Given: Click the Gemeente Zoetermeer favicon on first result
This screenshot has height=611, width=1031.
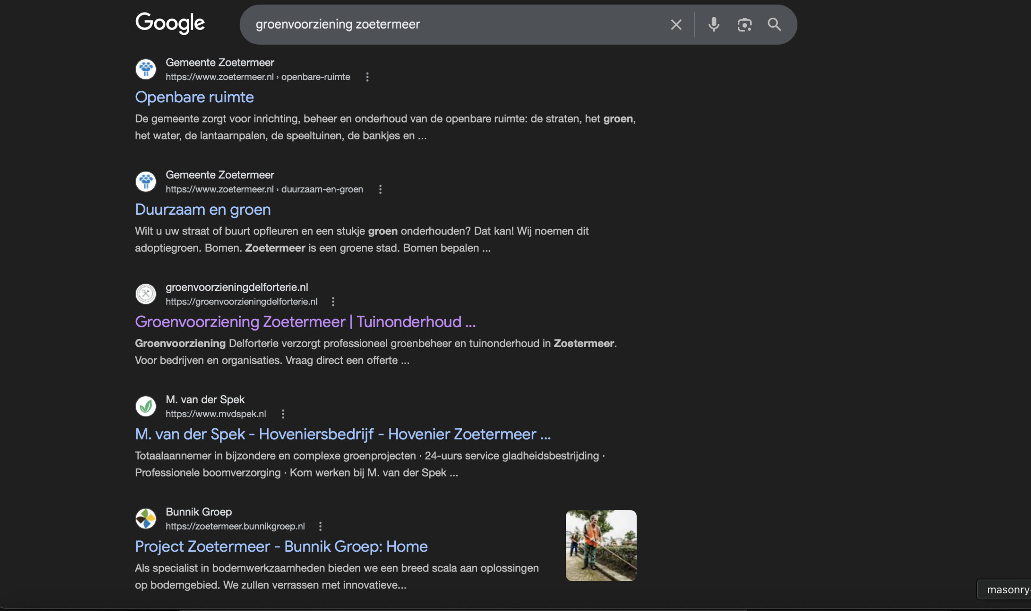Looking at the screenshot, I should 145,69.
